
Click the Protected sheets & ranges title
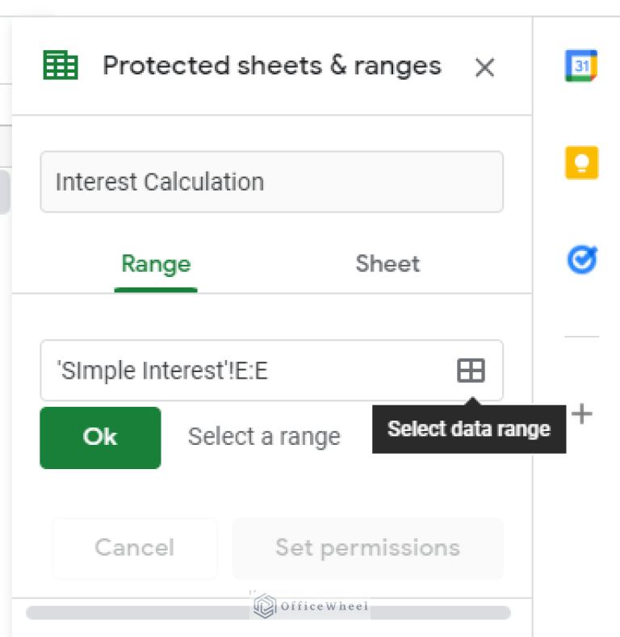pyautogui.click(x=272, y=65)
